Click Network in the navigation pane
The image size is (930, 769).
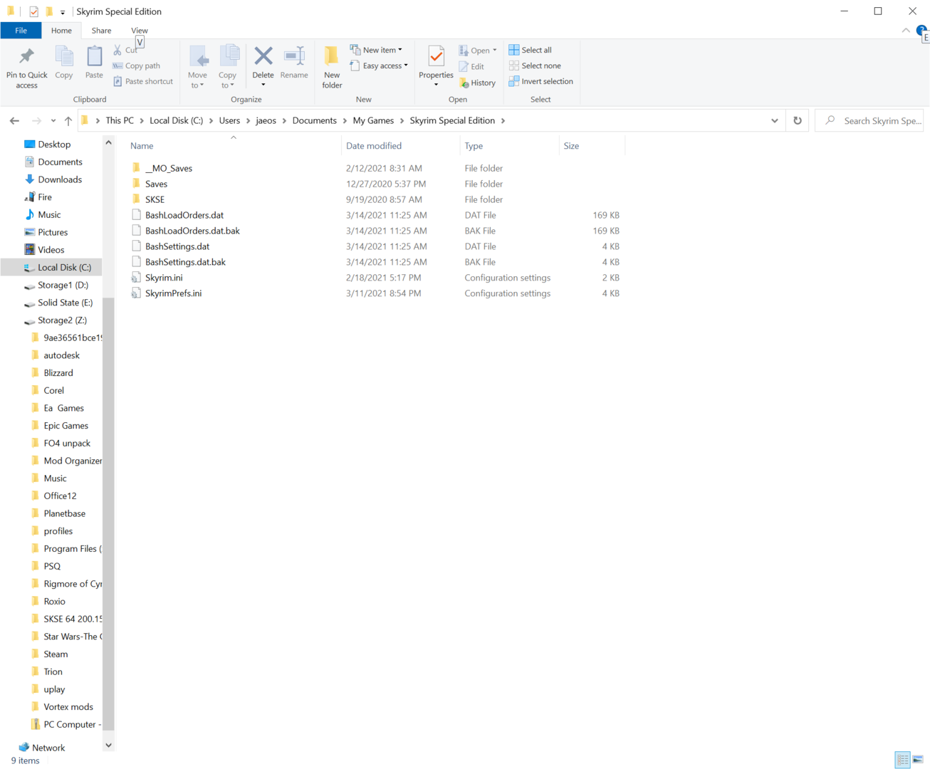click(48, 748)
